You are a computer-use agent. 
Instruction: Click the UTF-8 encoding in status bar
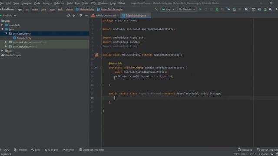(253, 154)
